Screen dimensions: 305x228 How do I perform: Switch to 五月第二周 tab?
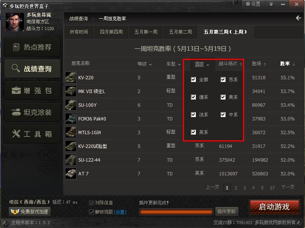pyautogui.click(x=181, y=32)
